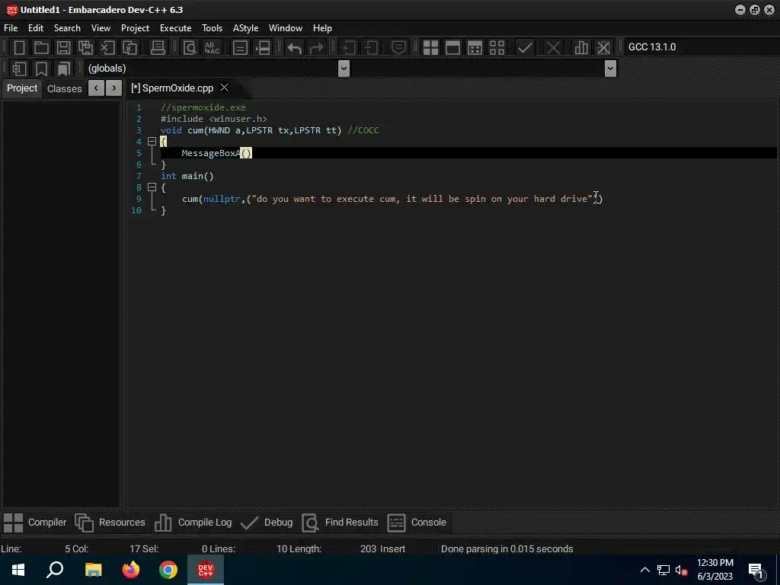Click the Compile toolbar icon (four squares)
Image resolution: width=780 pixels, height=585 pixels.
pos(430,48)
